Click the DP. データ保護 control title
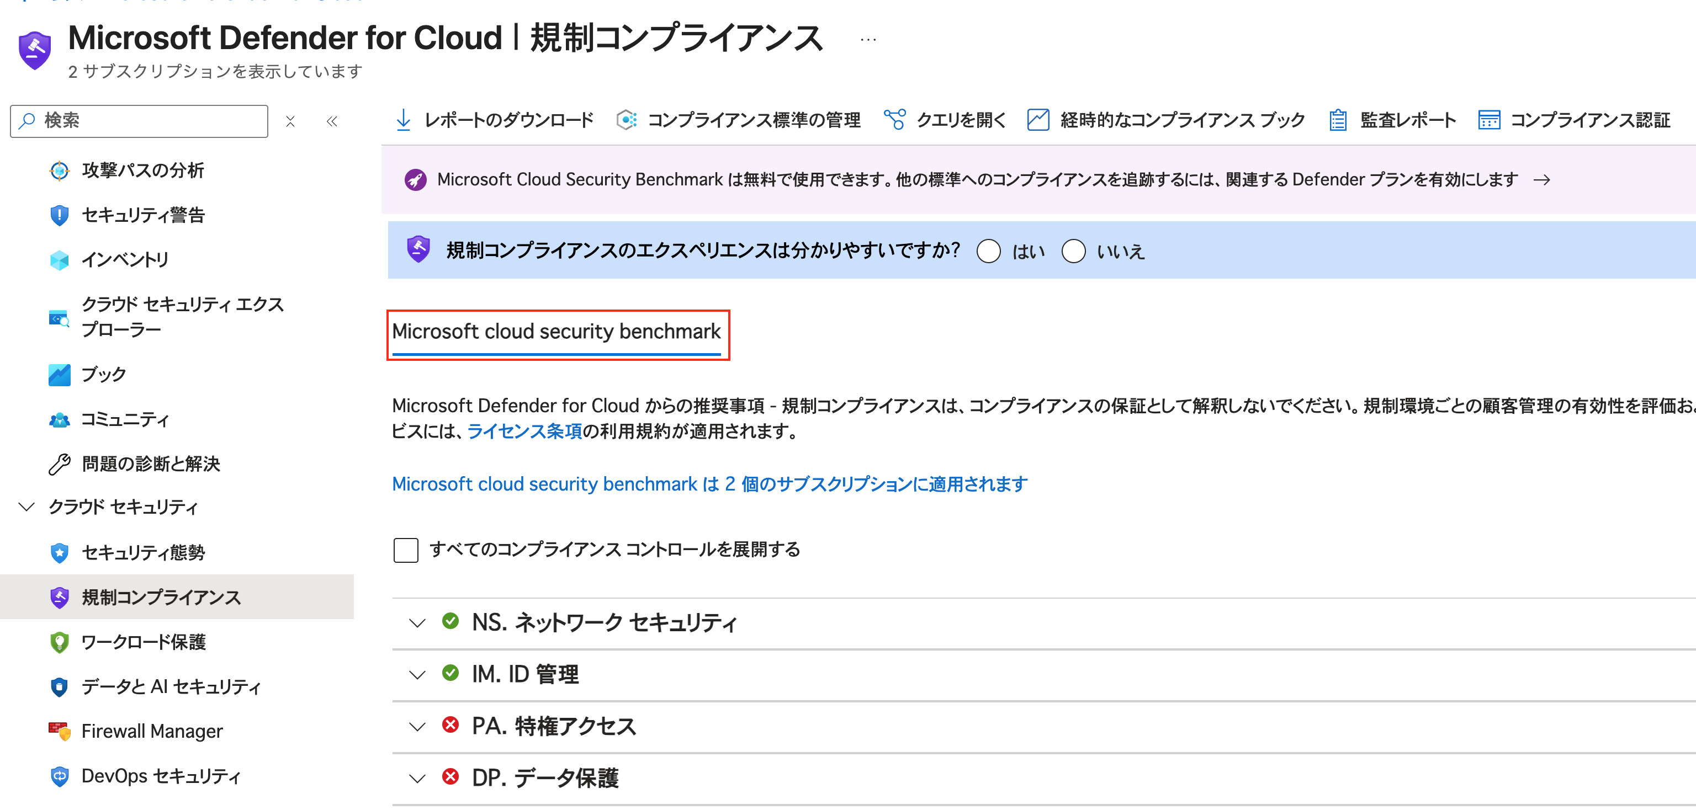 pyautogui.click(x=545, y=779)
